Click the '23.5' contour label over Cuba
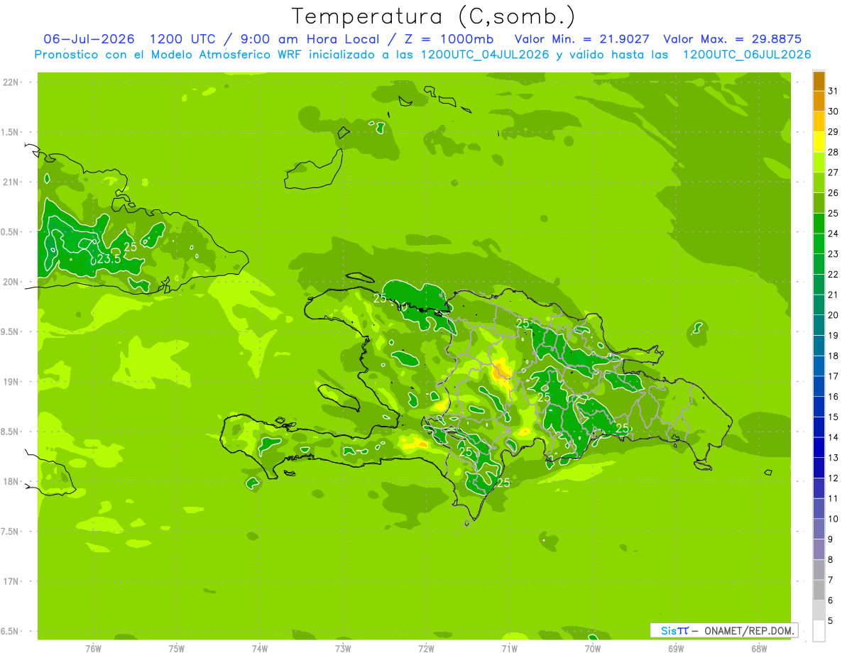Viewport: 852px width, 658px height. [x=109, y=259]
